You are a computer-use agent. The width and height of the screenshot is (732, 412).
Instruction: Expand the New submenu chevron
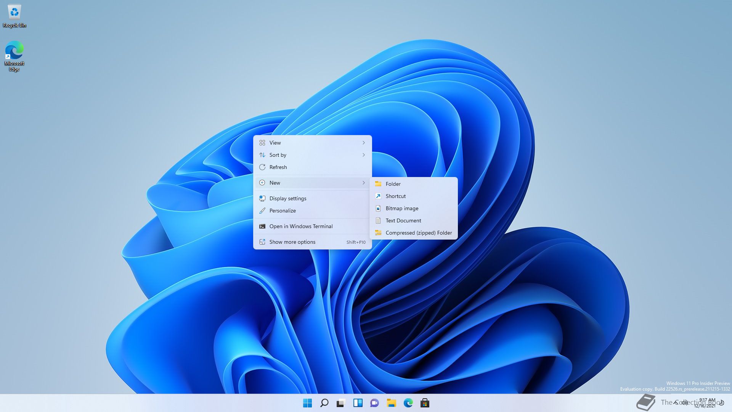point(364,183)
